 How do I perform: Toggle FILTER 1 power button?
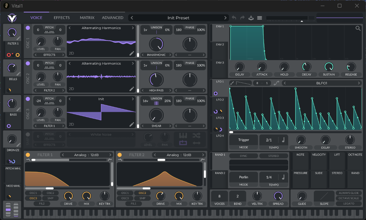click(x=28, y=155)
